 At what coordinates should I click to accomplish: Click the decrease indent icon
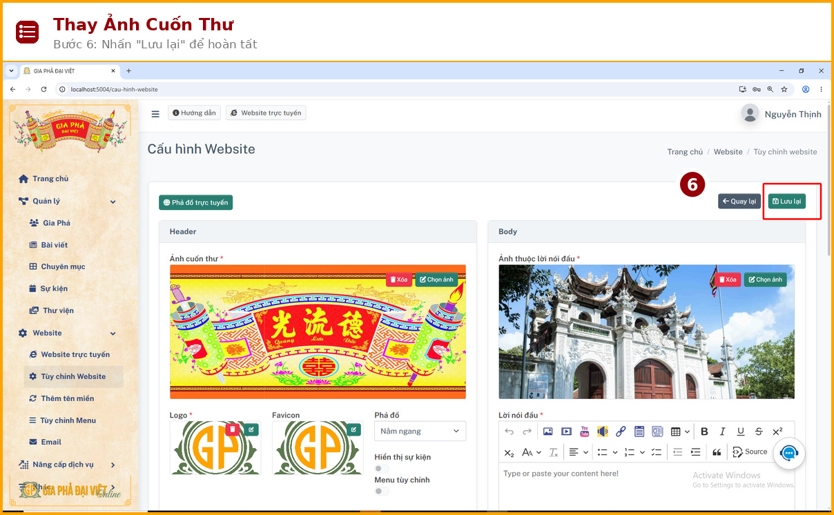677,452
